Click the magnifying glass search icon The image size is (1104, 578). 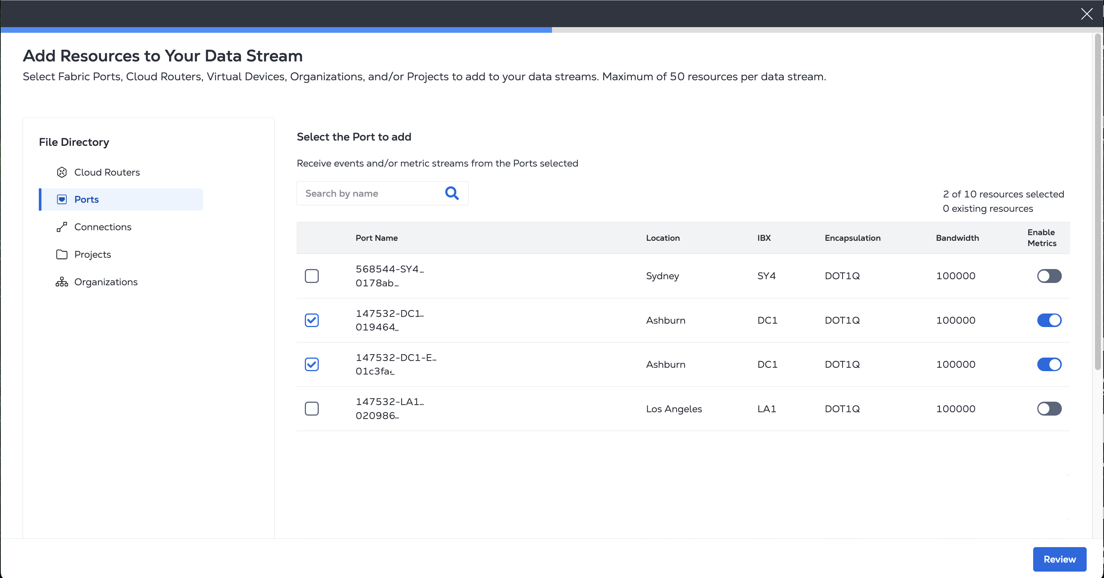[x=452, y=193]
